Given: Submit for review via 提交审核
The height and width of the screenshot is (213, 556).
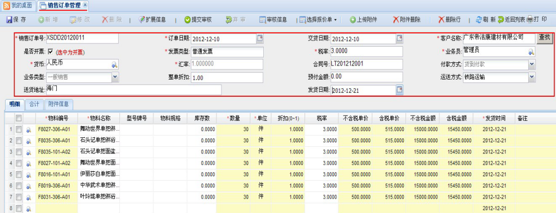Looking at the screenshot, I should pos(198,20).
